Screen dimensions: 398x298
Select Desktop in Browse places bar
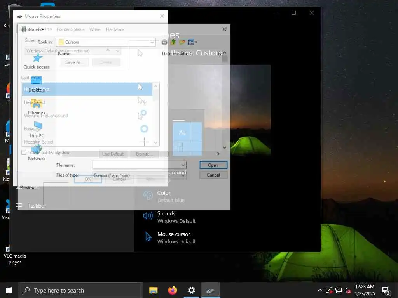coord(37,85)
